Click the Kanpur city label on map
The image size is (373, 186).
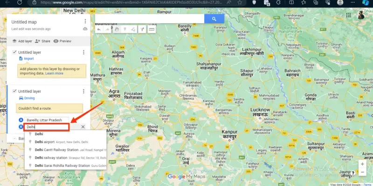[x=230, y=134]
